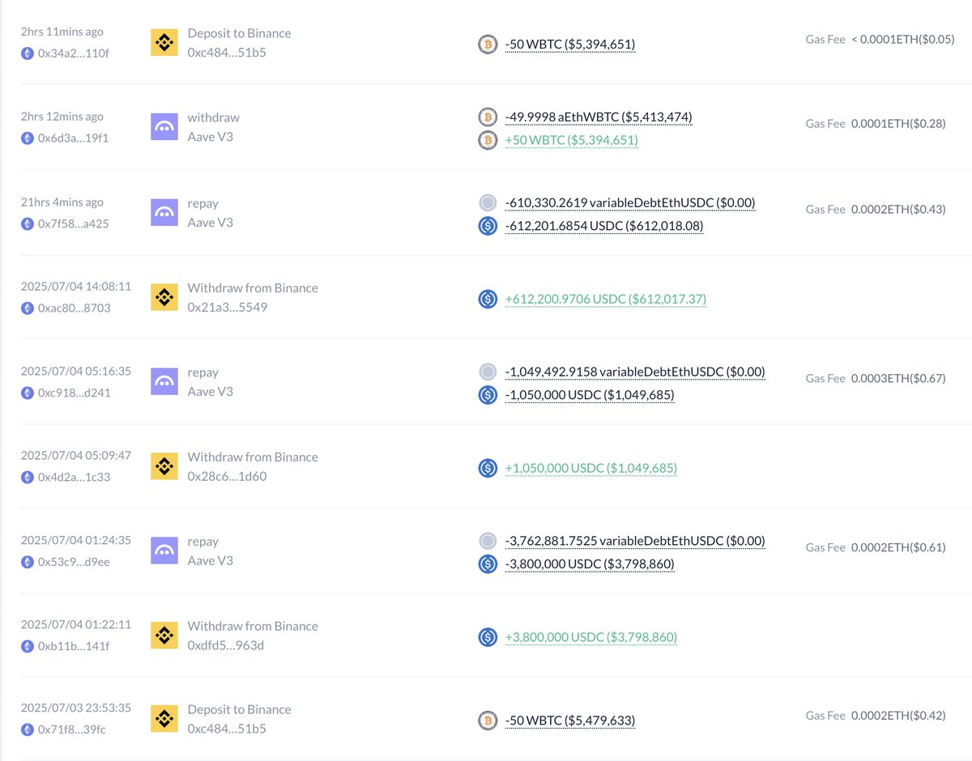
Task: Open transaction hash 0xb11b…141f
Action: coord(73,646)
